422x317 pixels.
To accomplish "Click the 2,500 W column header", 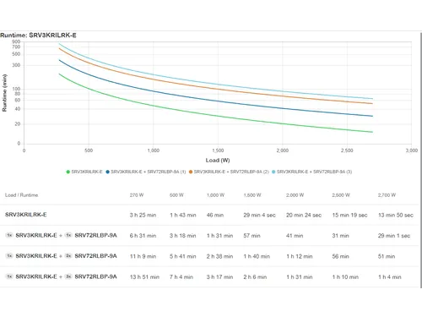I will point(341,195).
